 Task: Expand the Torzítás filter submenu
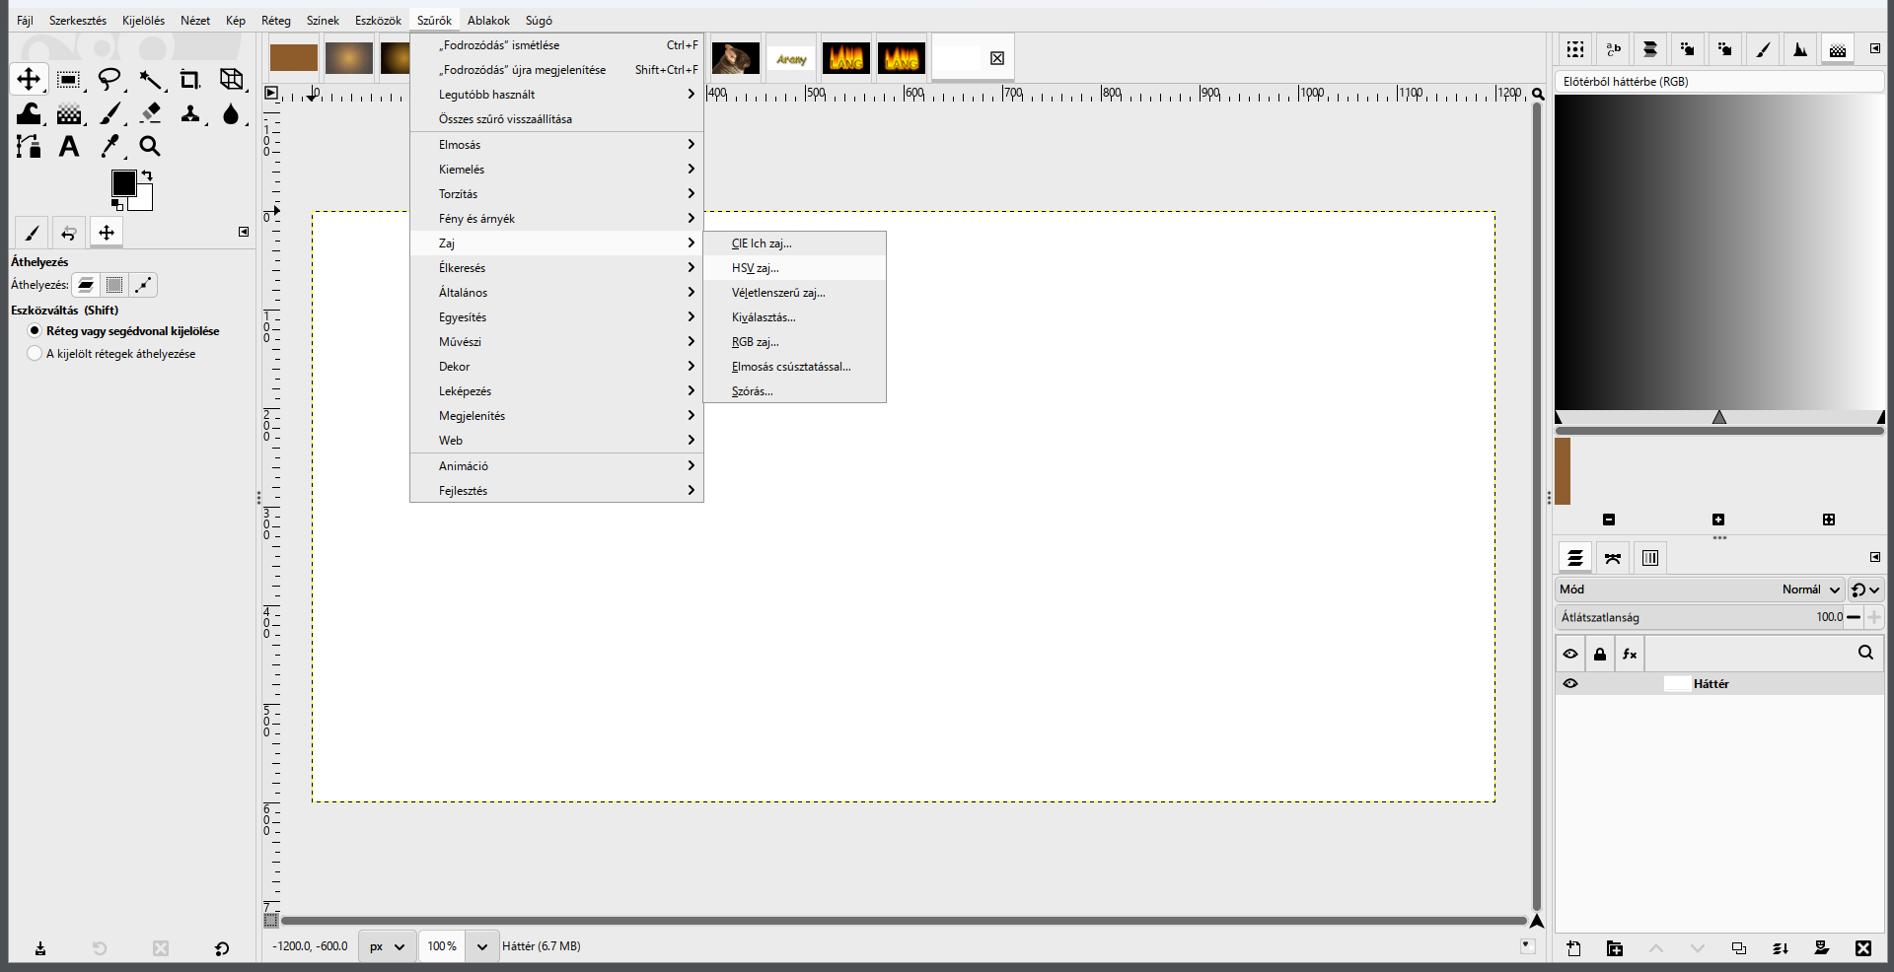pyautogui.click(x=556, y=194)
